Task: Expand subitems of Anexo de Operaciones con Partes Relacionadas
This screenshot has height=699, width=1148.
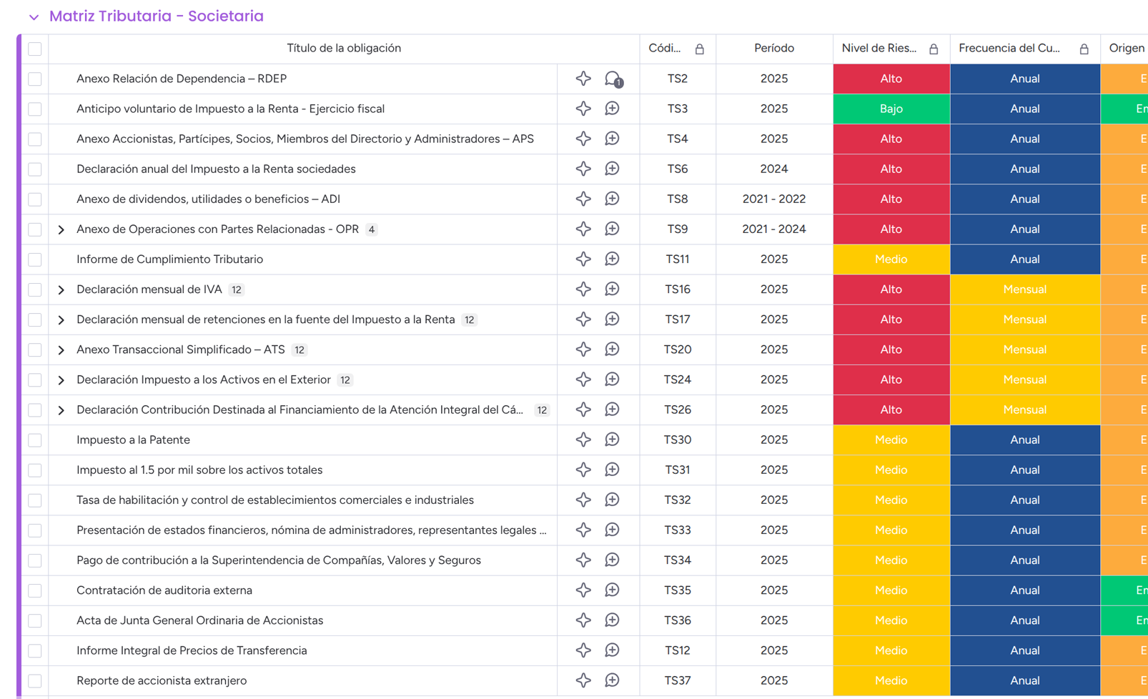Action: 61,229
